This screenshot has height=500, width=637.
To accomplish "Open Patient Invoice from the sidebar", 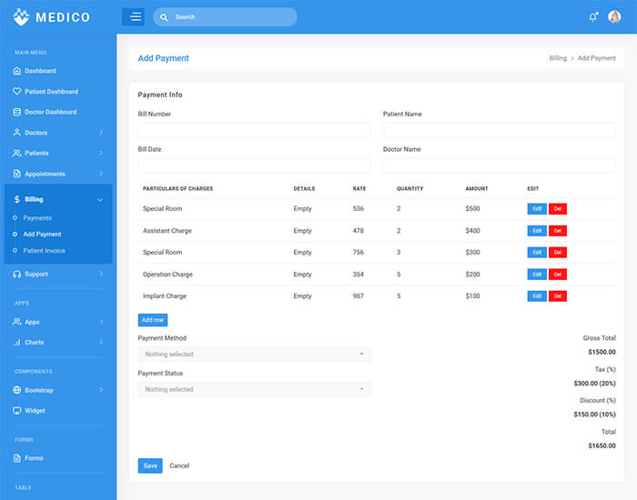I will [x=44, y=251].
